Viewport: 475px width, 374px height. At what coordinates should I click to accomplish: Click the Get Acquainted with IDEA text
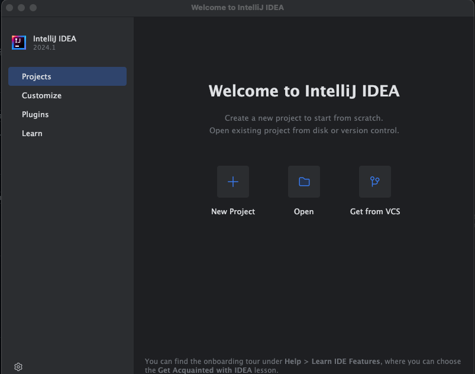[205, 370]
